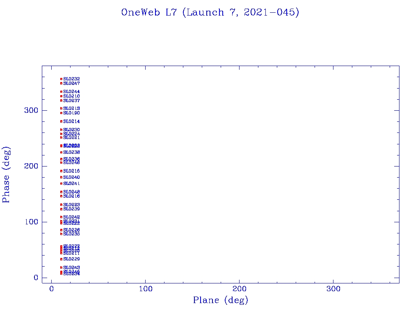Click y-axis tick label "0"
The image size is (420, 315).
pos(36,278)
